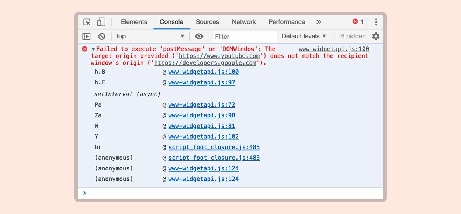Open the Sources tab
This screenshot has height=214, width=461.
(x=207, y=22)
